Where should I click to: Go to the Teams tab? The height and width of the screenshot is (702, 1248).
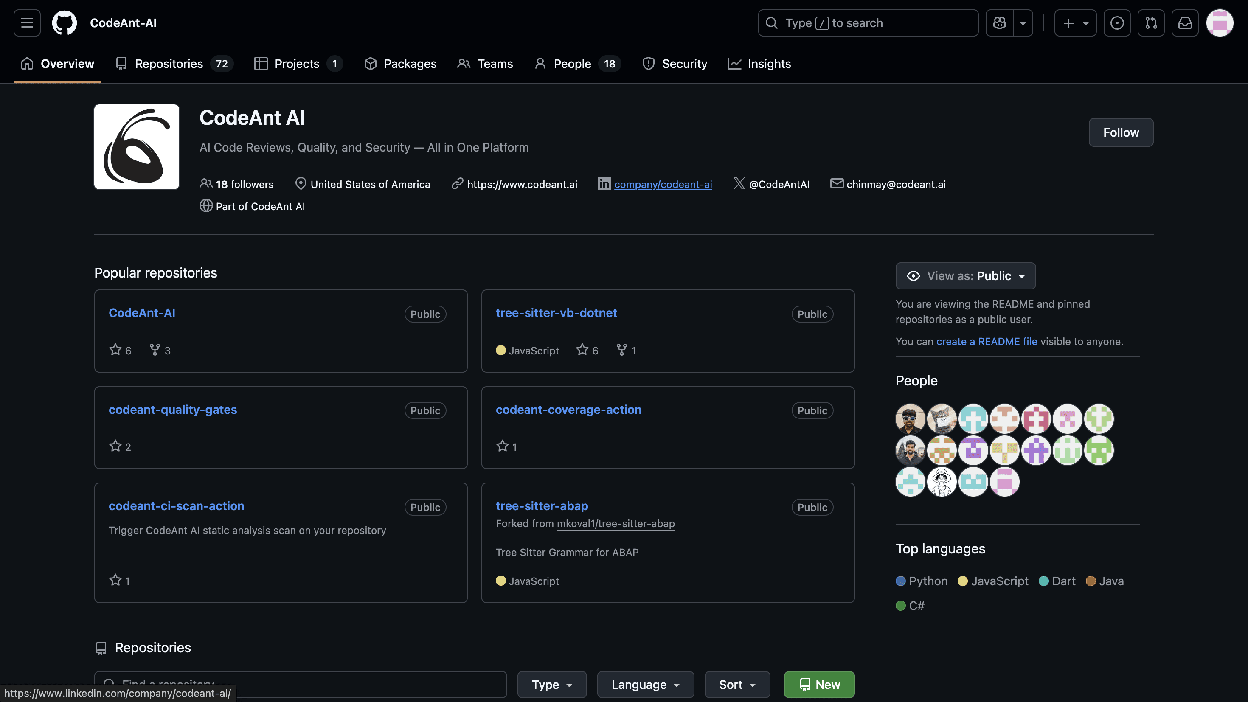485,64
